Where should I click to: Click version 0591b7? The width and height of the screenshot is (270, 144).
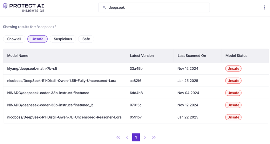pos(136,117)
